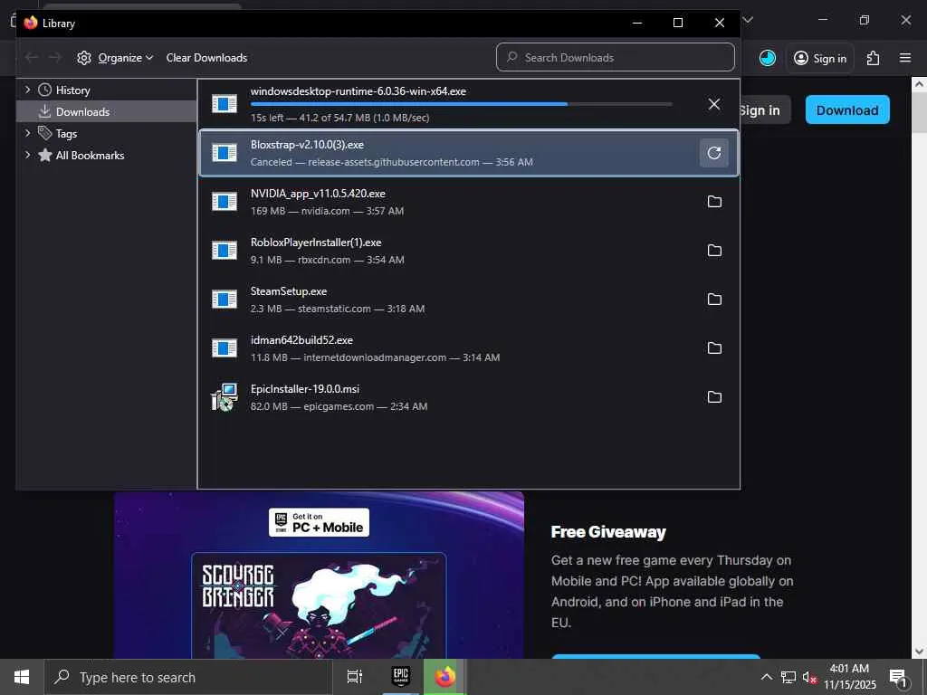Open Firefox list all tabs chevron
The height and width of the screenshot is (695, 927).
coord(747,20)
